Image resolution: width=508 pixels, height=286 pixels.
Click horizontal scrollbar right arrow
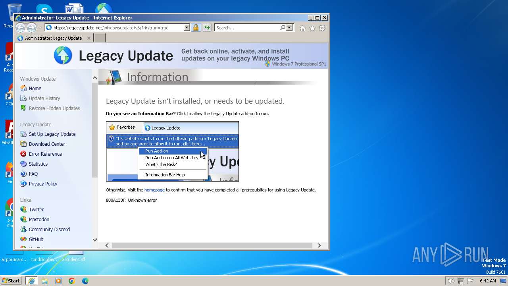pos(319,245)
